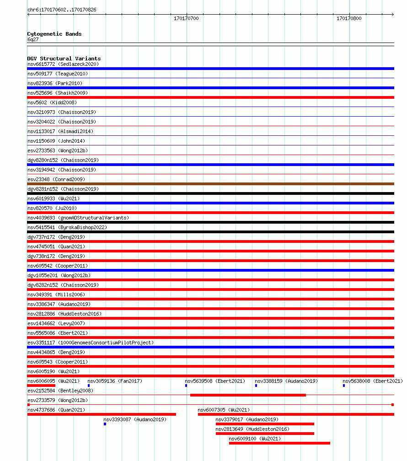
Task: Click nsv605543 (Cooper2011) label
Action: pyautogui.click(x=58, y=362)
